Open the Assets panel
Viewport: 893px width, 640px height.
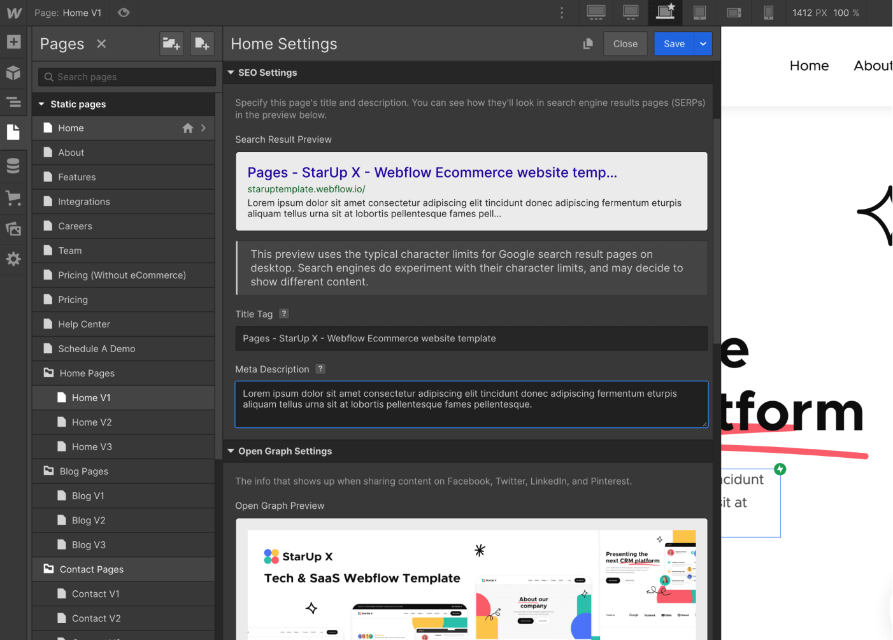pyautogui.click(x=13, y=229)
